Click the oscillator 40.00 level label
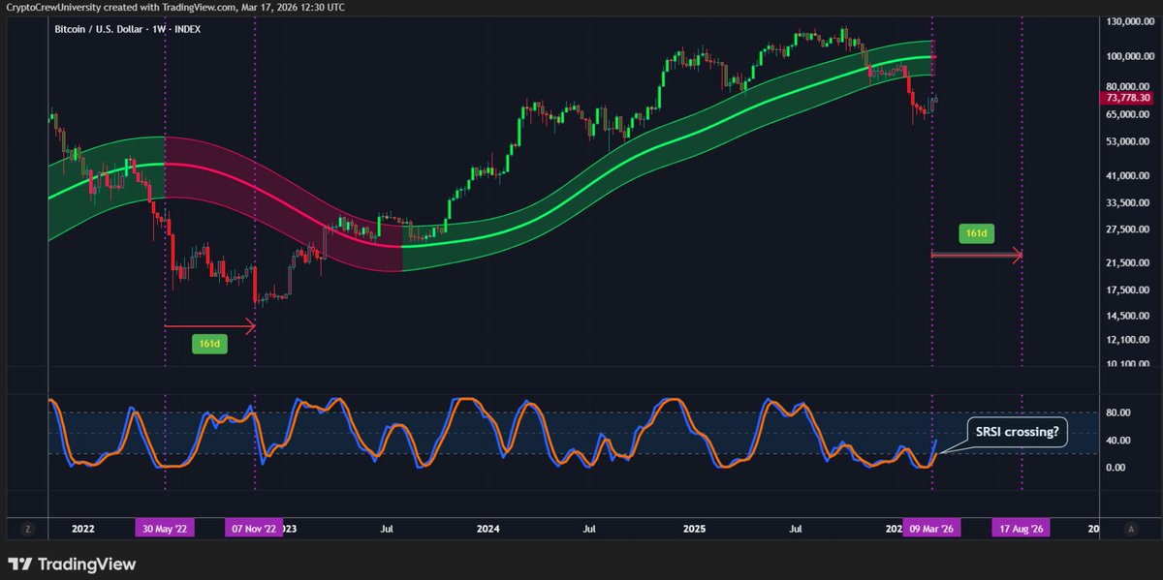This screenshot has width=1163, height=580. tap(1119, 441)
